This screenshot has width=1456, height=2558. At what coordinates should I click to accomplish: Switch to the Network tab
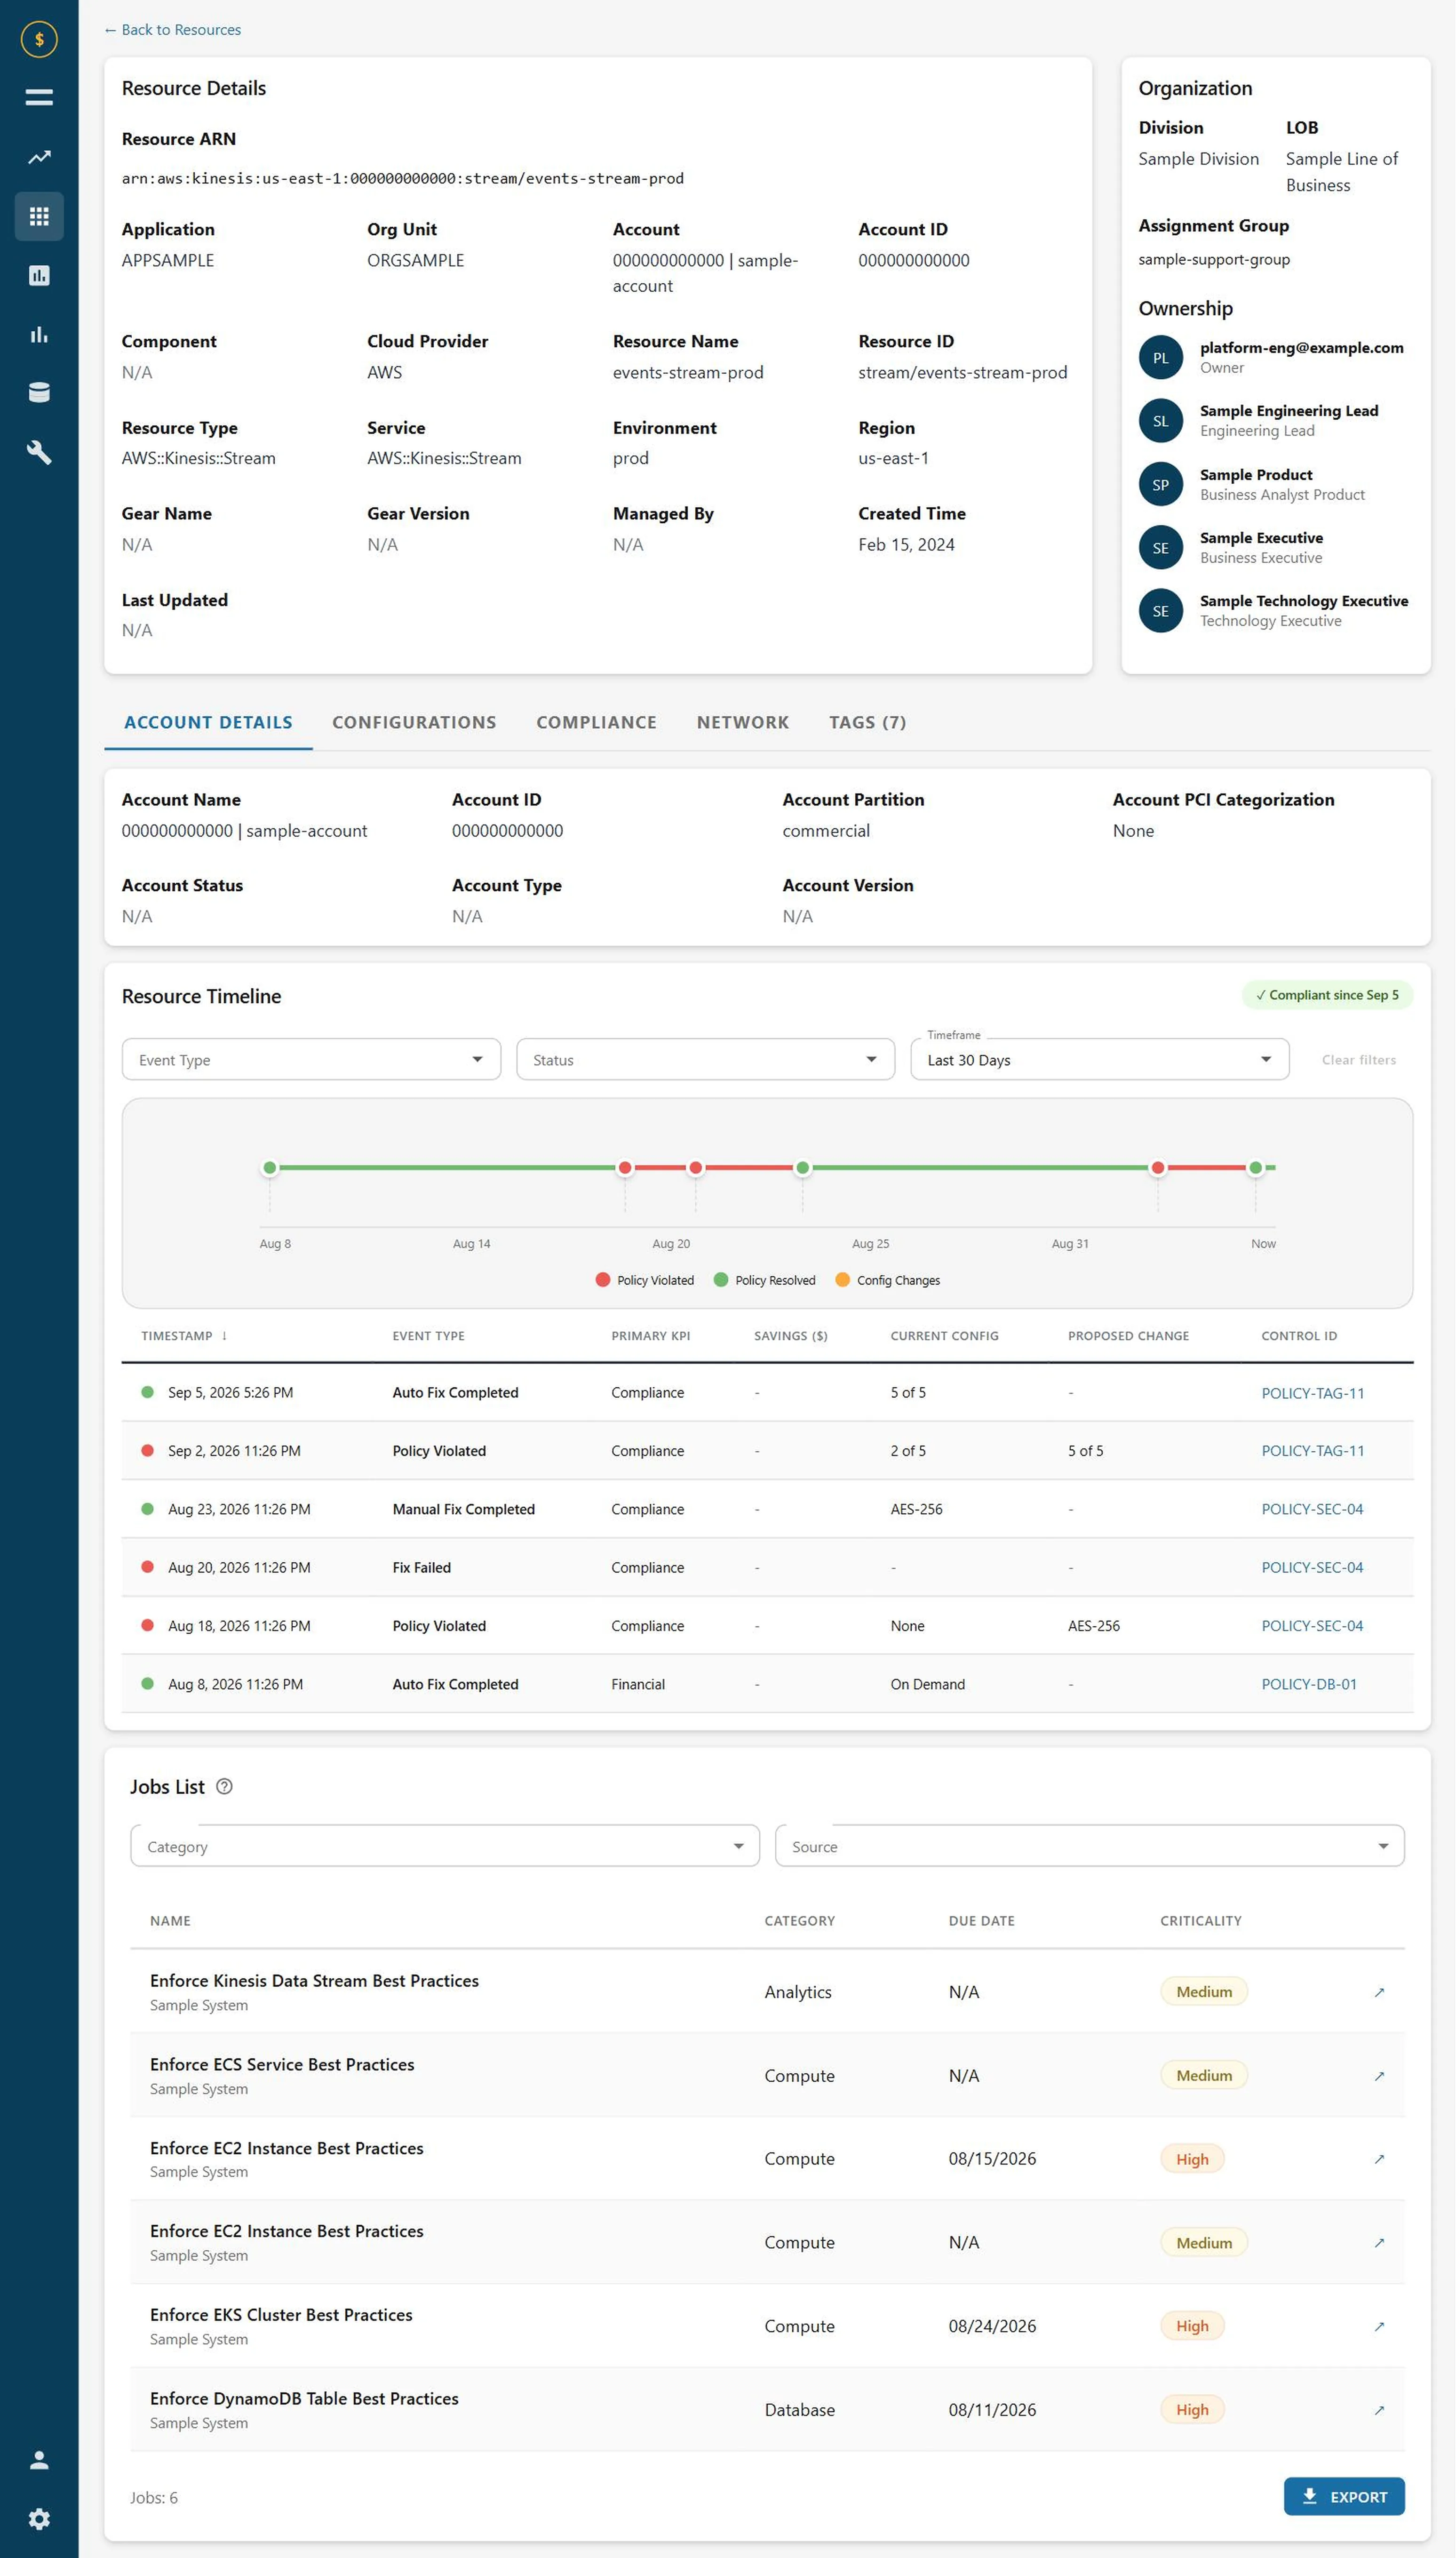(x=743, y=722)
